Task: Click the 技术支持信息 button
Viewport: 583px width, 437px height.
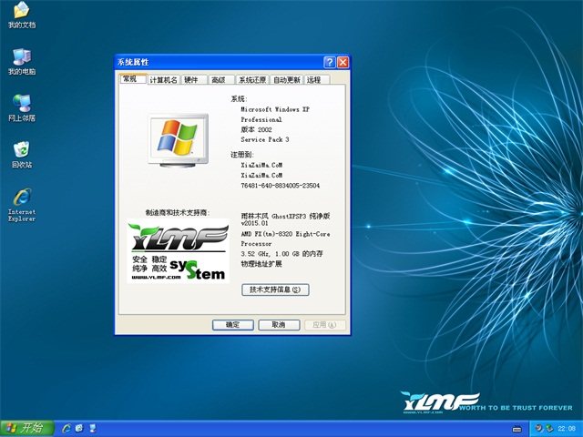Action: click(275, 290)
